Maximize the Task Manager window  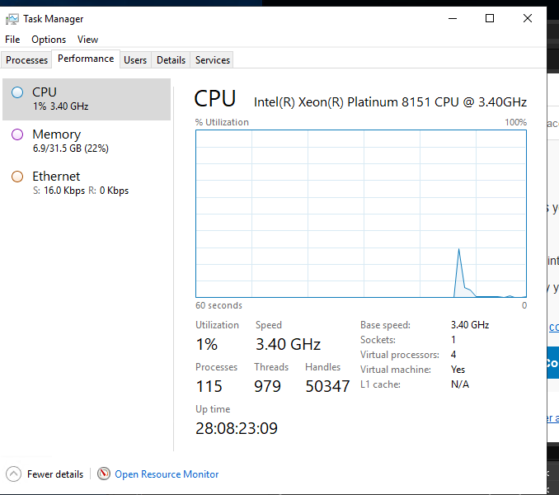(490, 19)
